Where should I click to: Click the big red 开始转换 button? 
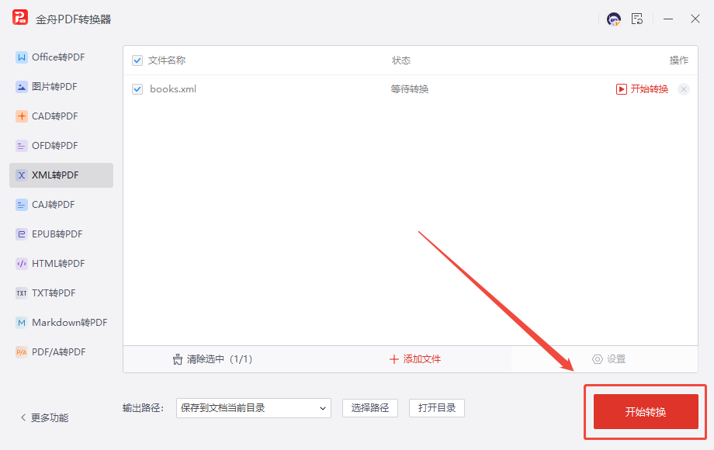(646, 412)
